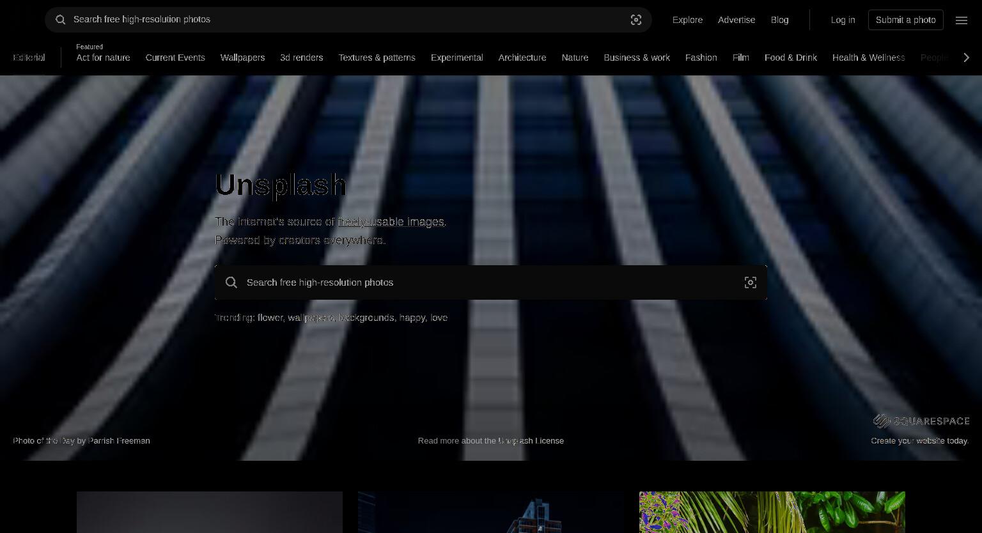Open visual search in the hero search box
The height and width of the screenshot is (533, 982).
(751, 282)
